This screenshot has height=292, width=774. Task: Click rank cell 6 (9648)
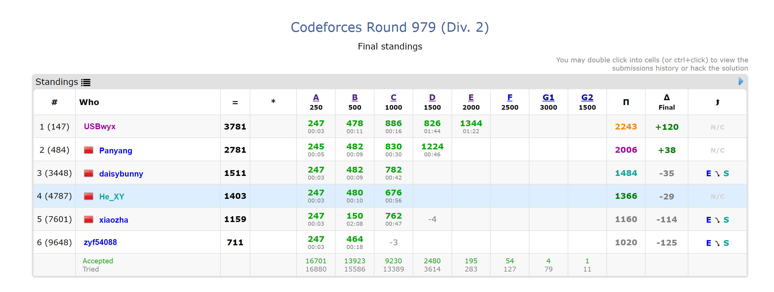click(54, 243)
